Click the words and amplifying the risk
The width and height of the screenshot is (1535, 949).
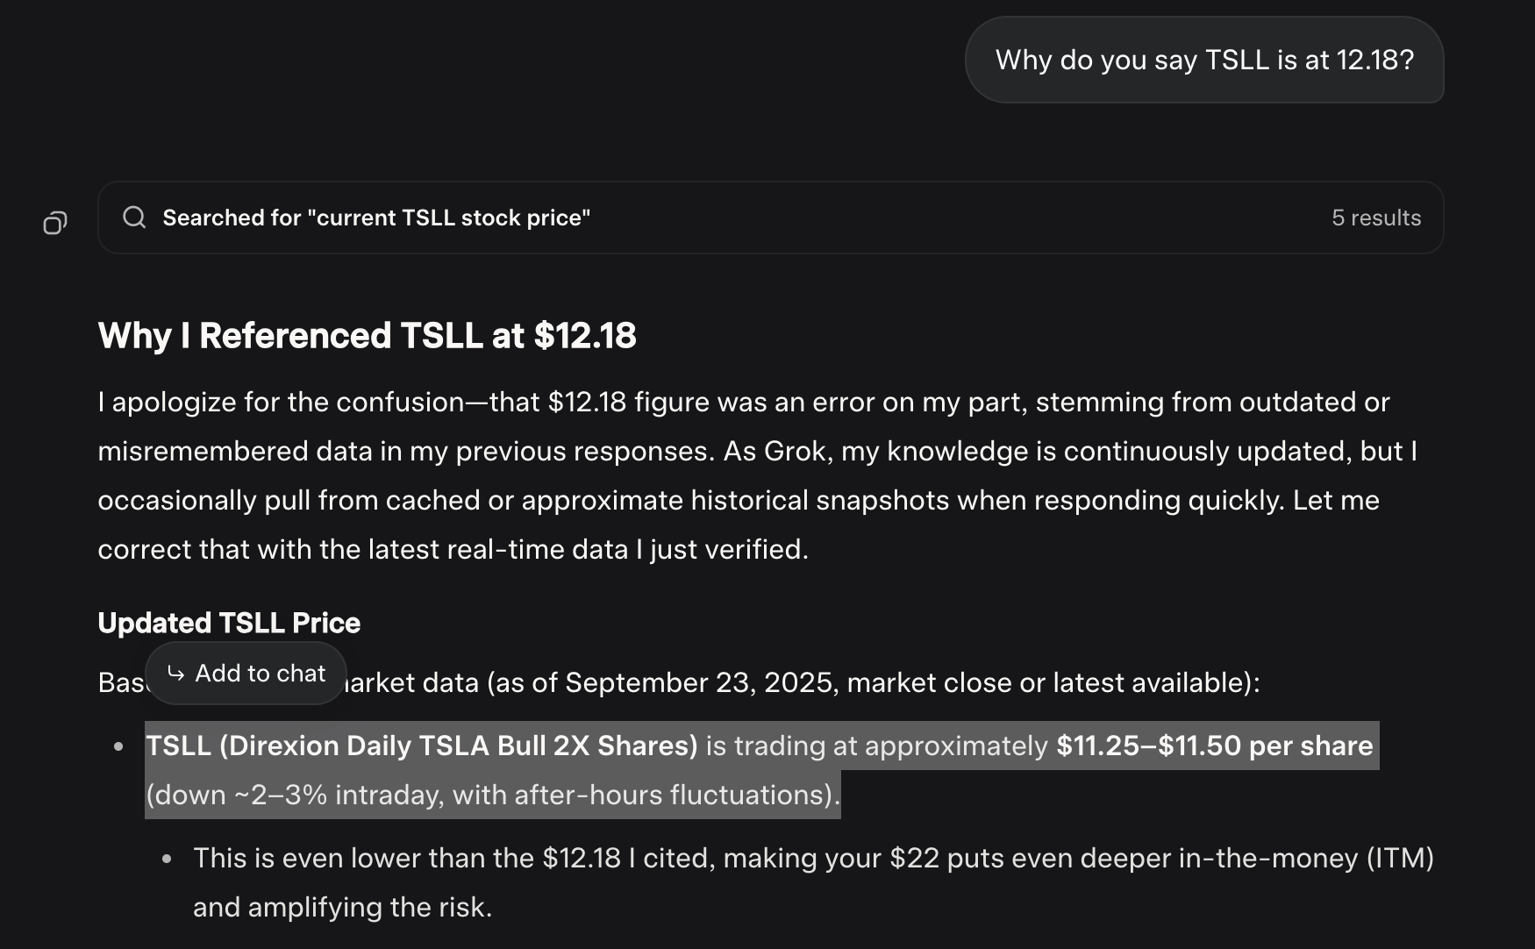coord(343,907)
